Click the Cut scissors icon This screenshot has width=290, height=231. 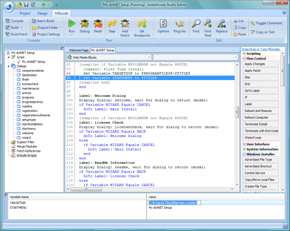pos(235,21)
